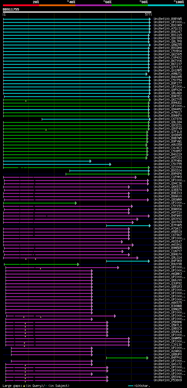This screenshot has width=187, height=388.
Task: Select the query name BB911755
Action: click(11, 9)
